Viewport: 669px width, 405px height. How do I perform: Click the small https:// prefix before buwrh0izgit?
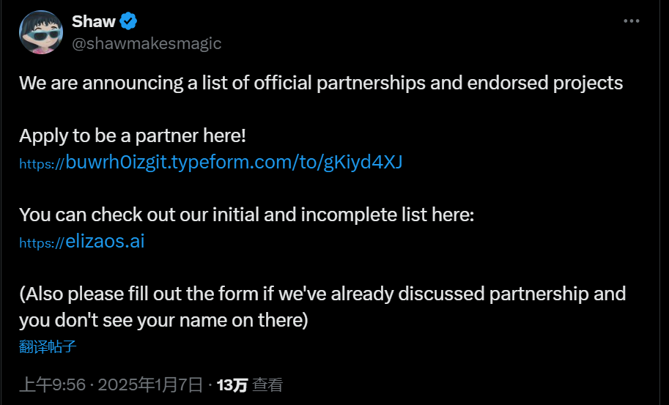coord(42,164)
